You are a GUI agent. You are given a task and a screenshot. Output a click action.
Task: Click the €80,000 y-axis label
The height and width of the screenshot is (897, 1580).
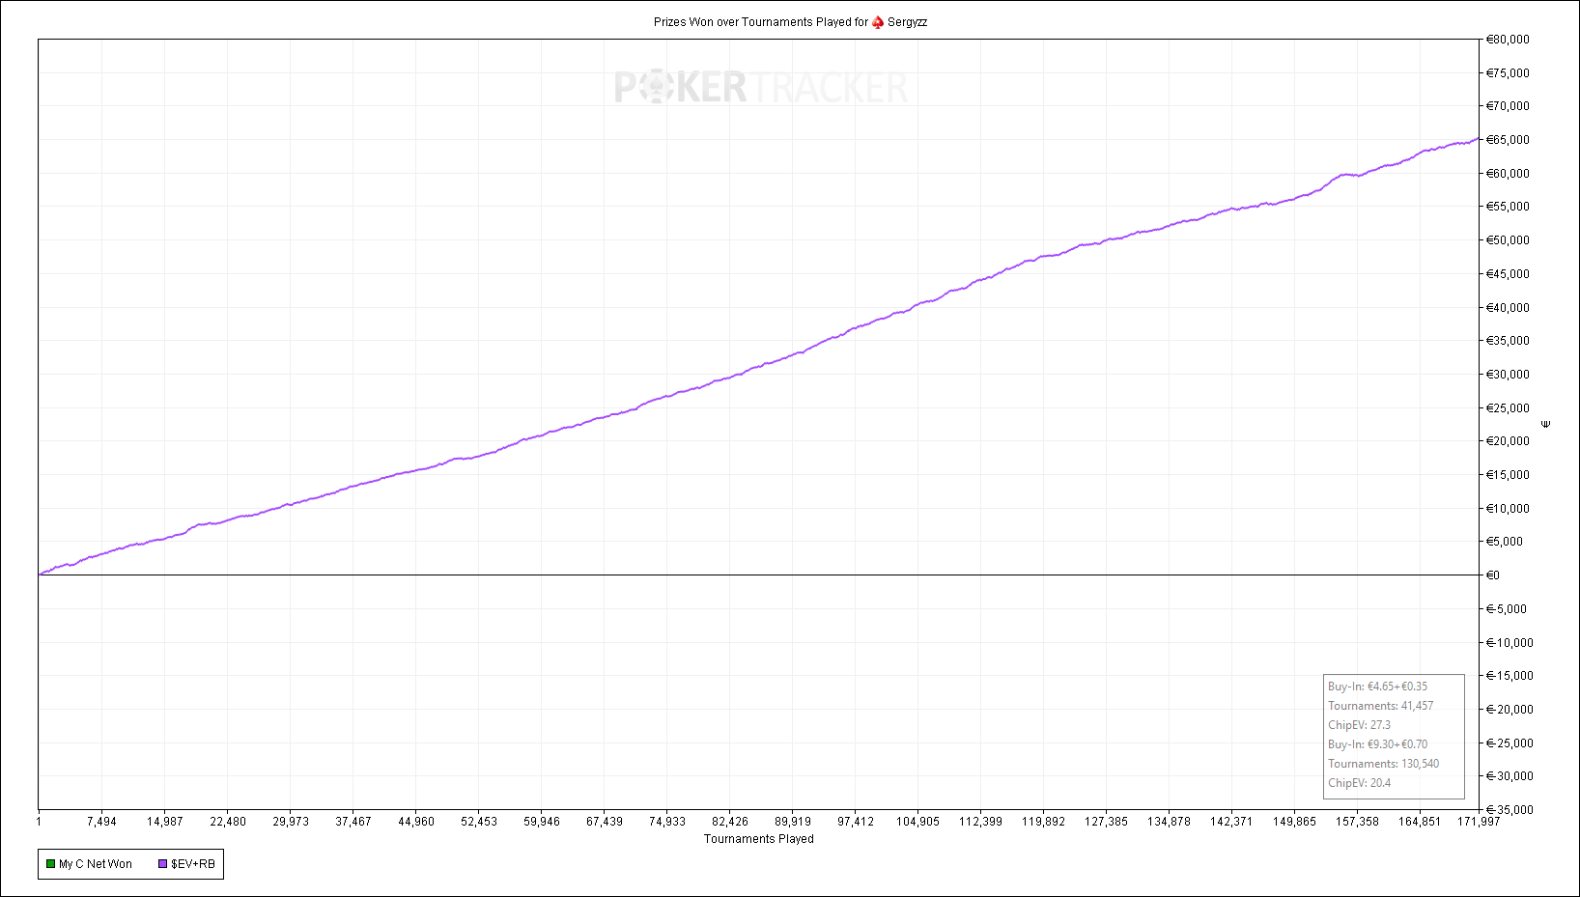coord(1508,40)
